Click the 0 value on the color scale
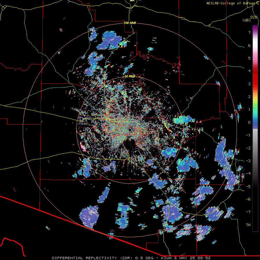260x260 pixels. (x=249, y=122)
